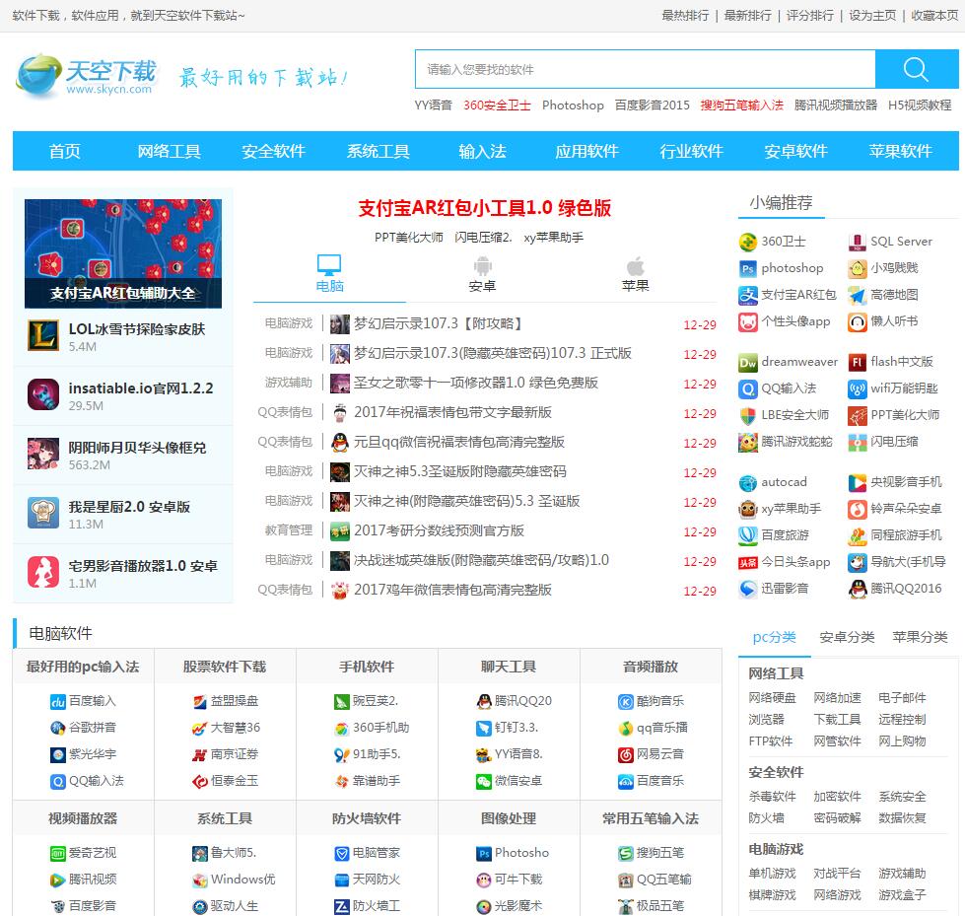The image size is (965, 916).
Task: Click the 数据恢复 category link
Action: [x=902, y=818]
